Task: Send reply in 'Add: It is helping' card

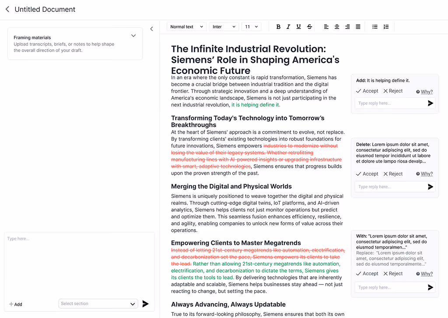Action: coord(430,103)
